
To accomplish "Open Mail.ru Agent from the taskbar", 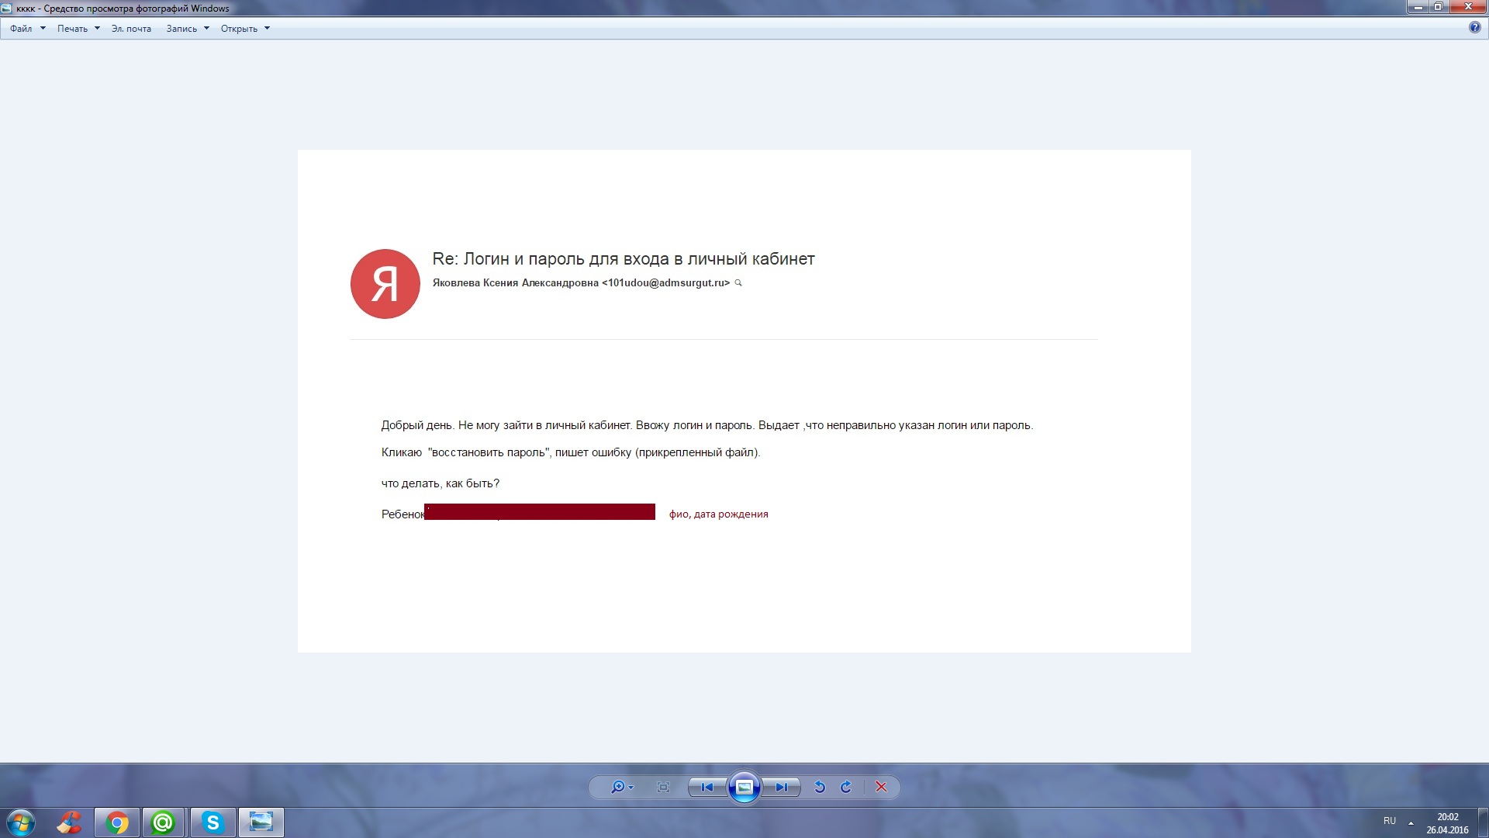I will 163,822.
